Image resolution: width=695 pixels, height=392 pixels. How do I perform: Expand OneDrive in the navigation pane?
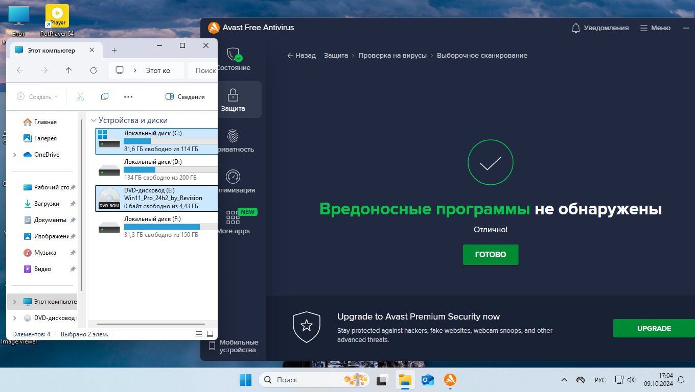[x=14, y=155]
